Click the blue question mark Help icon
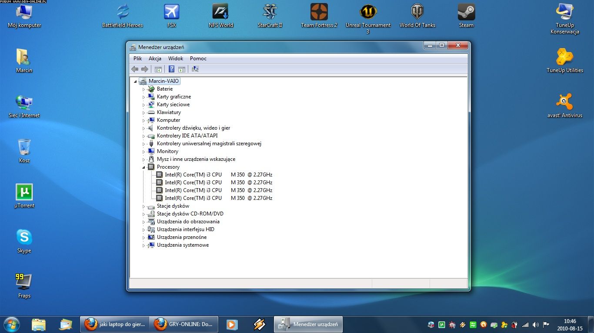Image resolution: width=594 pixels, height=333 pixels. click(171, 69)
